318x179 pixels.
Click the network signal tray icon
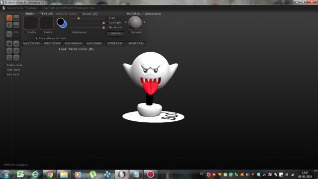(292, 175)
